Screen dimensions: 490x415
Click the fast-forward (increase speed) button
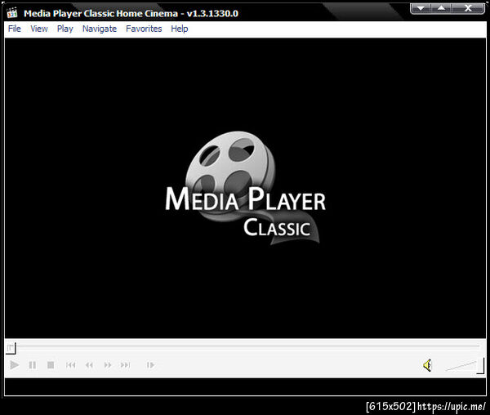(x=108, y=364)
